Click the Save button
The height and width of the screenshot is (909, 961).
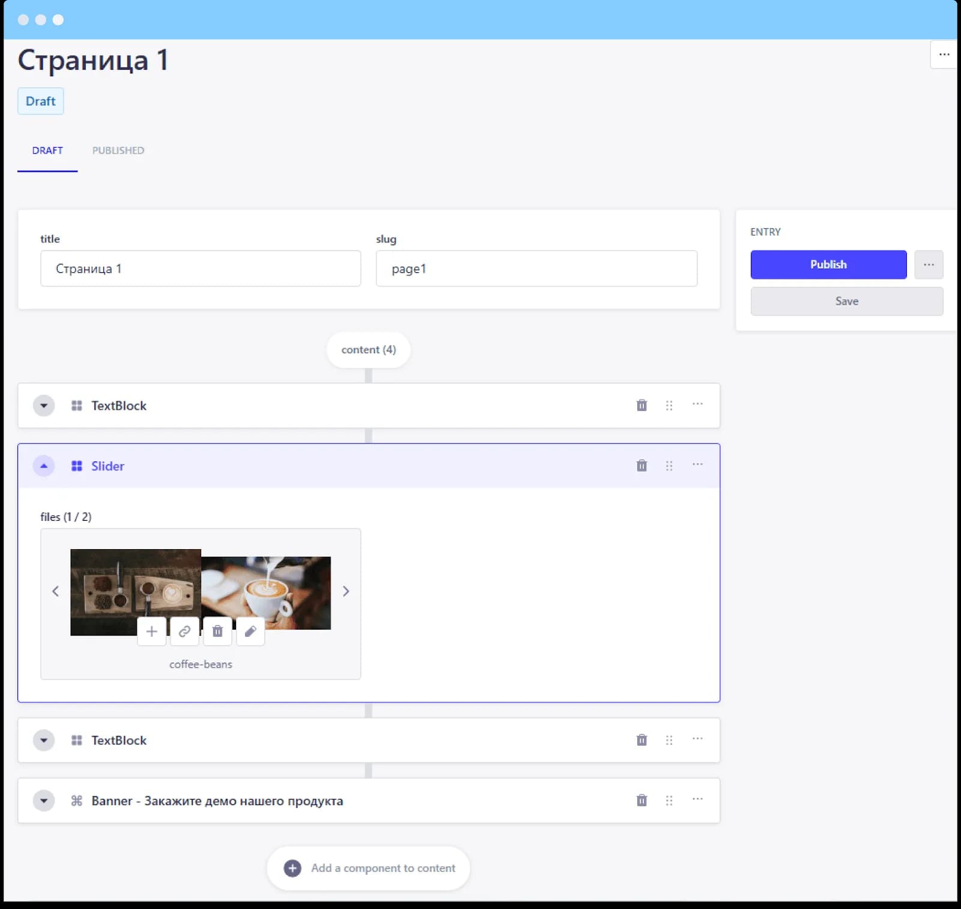[x=847, y=301]
